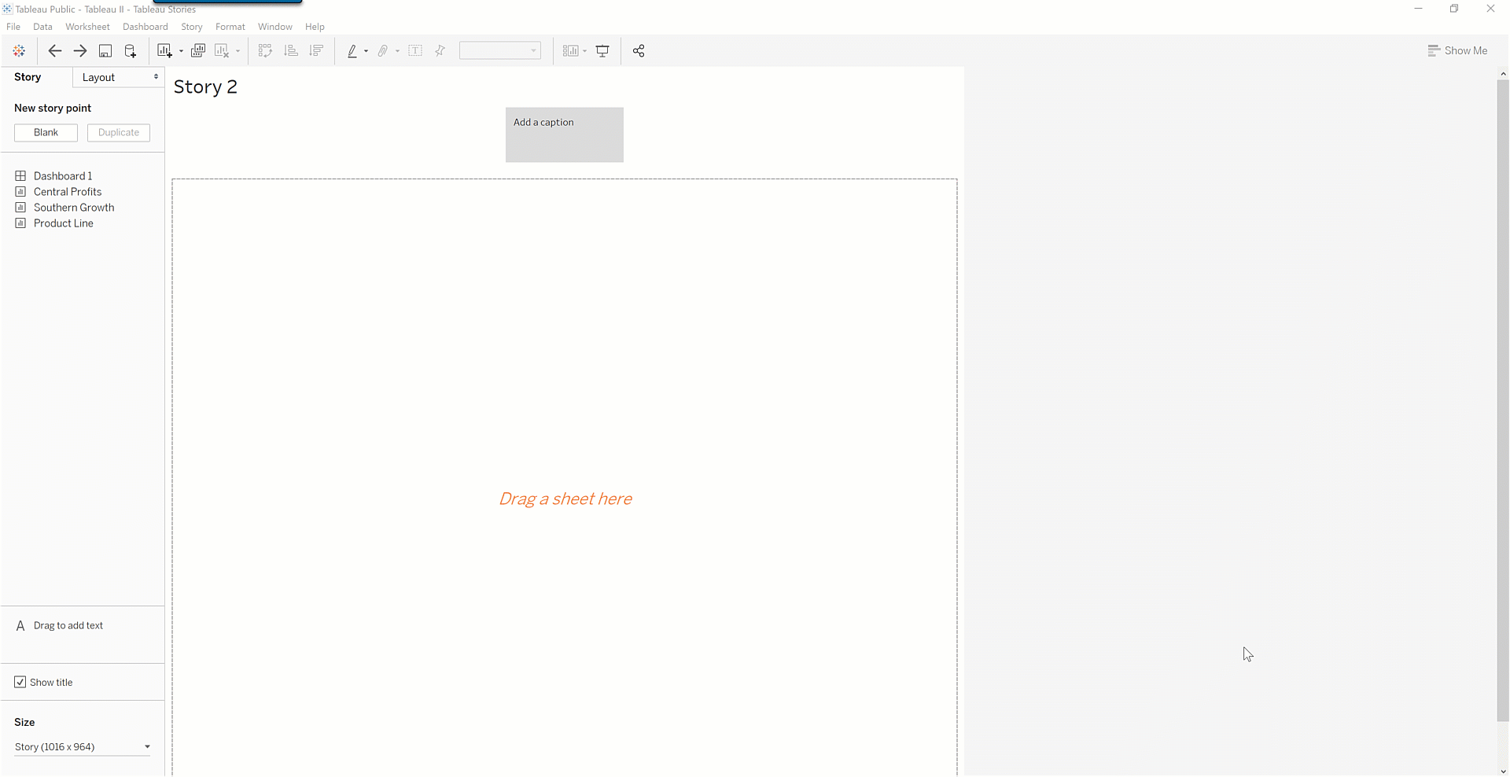Add a Blank story point
This screenshot has height=777, width=1510.
point(46,132)
